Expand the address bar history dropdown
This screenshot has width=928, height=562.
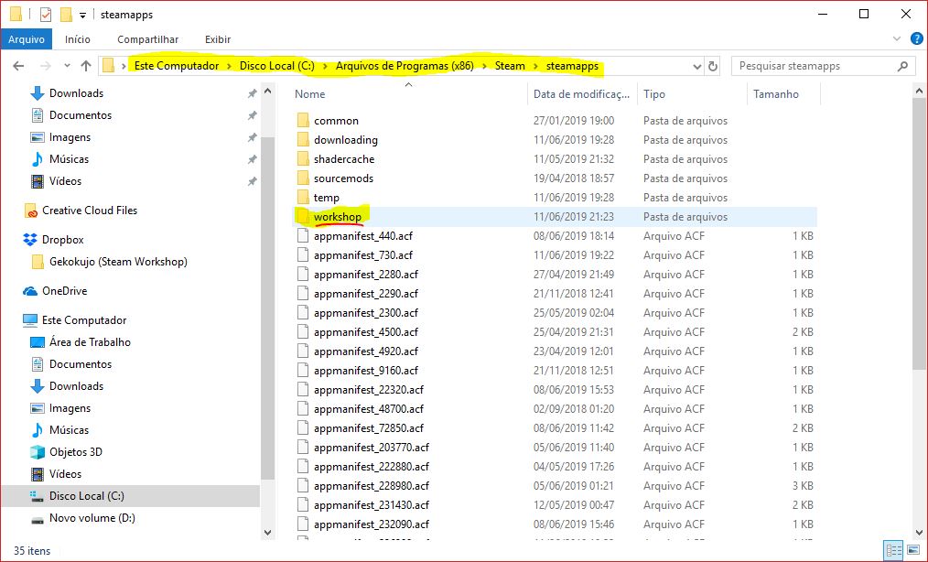pyautogui.click(x=698, y=66)
